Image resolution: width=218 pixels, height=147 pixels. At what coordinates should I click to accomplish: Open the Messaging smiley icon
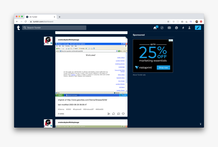tap(176, 28)
